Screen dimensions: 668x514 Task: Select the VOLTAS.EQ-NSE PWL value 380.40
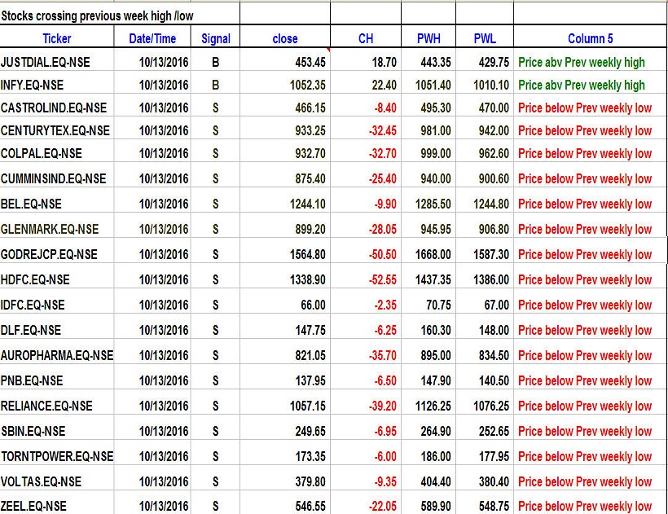click(x=493, y=481)
